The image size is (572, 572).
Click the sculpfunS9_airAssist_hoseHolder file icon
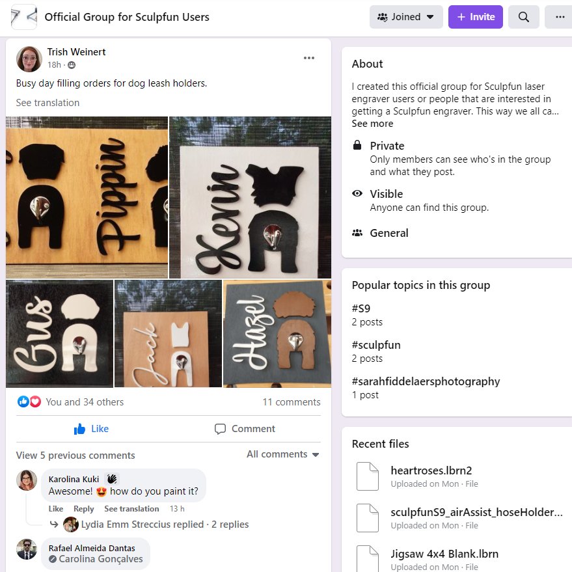coord(368,517)
